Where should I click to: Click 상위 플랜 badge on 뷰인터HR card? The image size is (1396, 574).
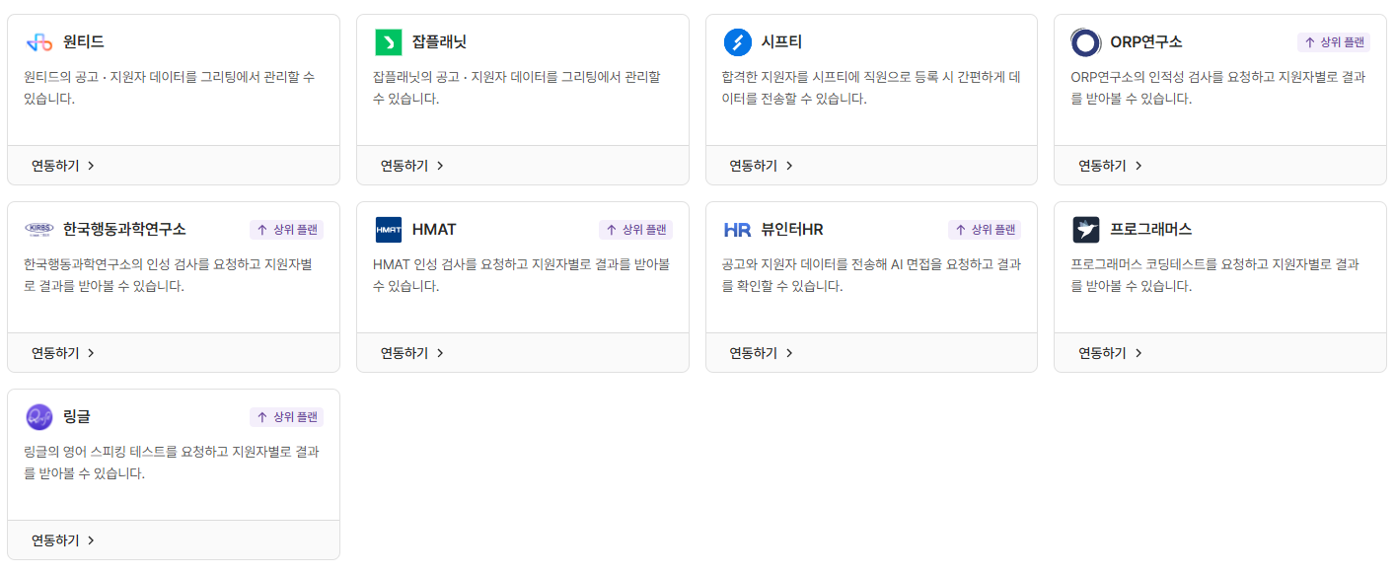pyautogui.click(x=985, y=230)
